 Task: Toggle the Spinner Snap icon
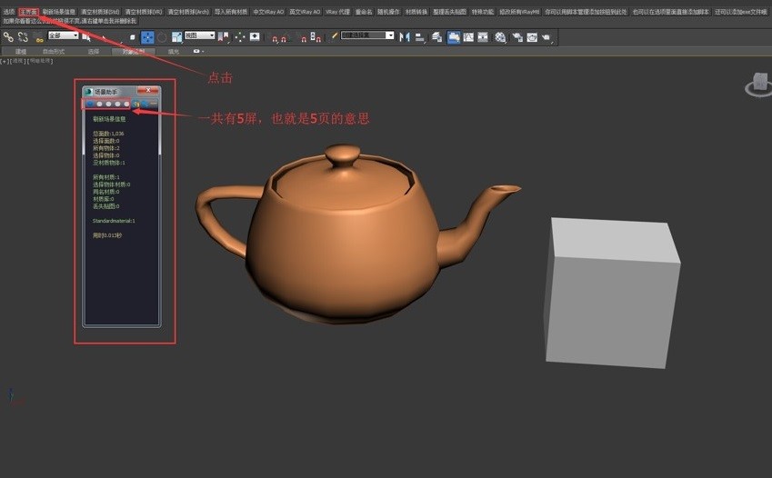click(316, 37)
